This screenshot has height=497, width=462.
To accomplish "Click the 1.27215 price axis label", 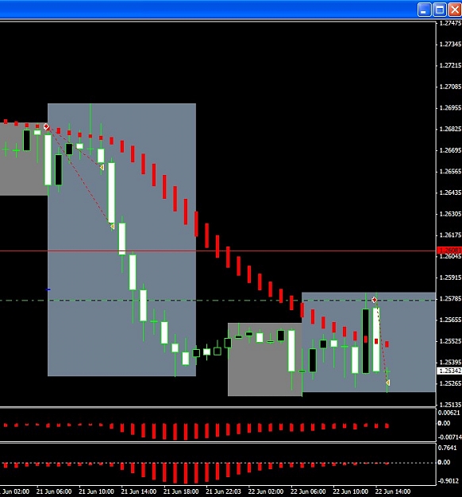I will click(450, 65).
